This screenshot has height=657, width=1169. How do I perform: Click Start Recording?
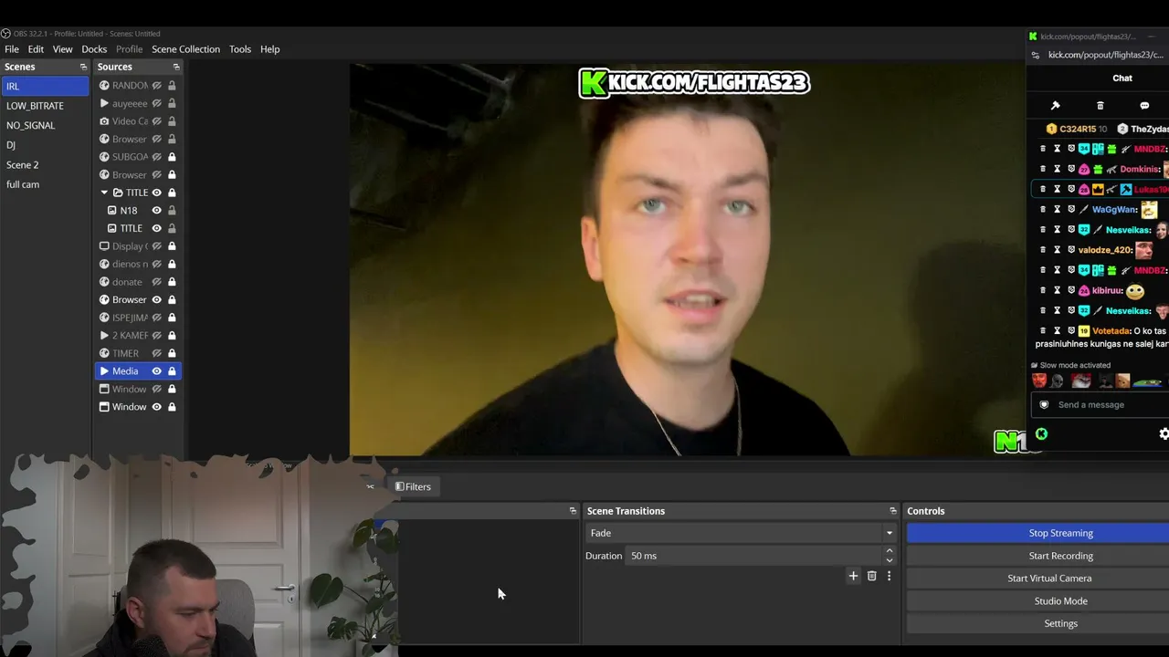[x=1038, y=556]
